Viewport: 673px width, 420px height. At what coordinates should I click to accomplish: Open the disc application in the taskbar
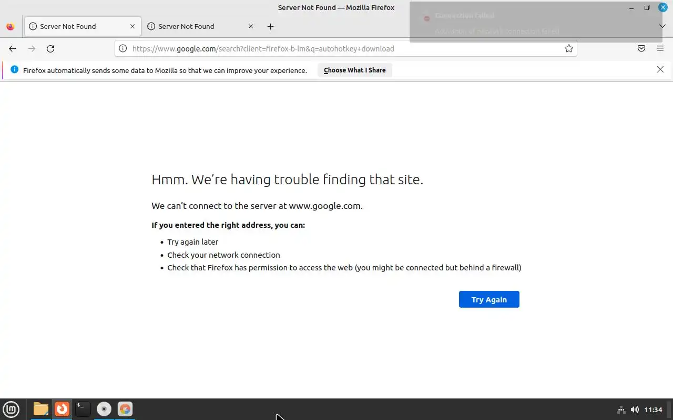click(x=104, y=409)
